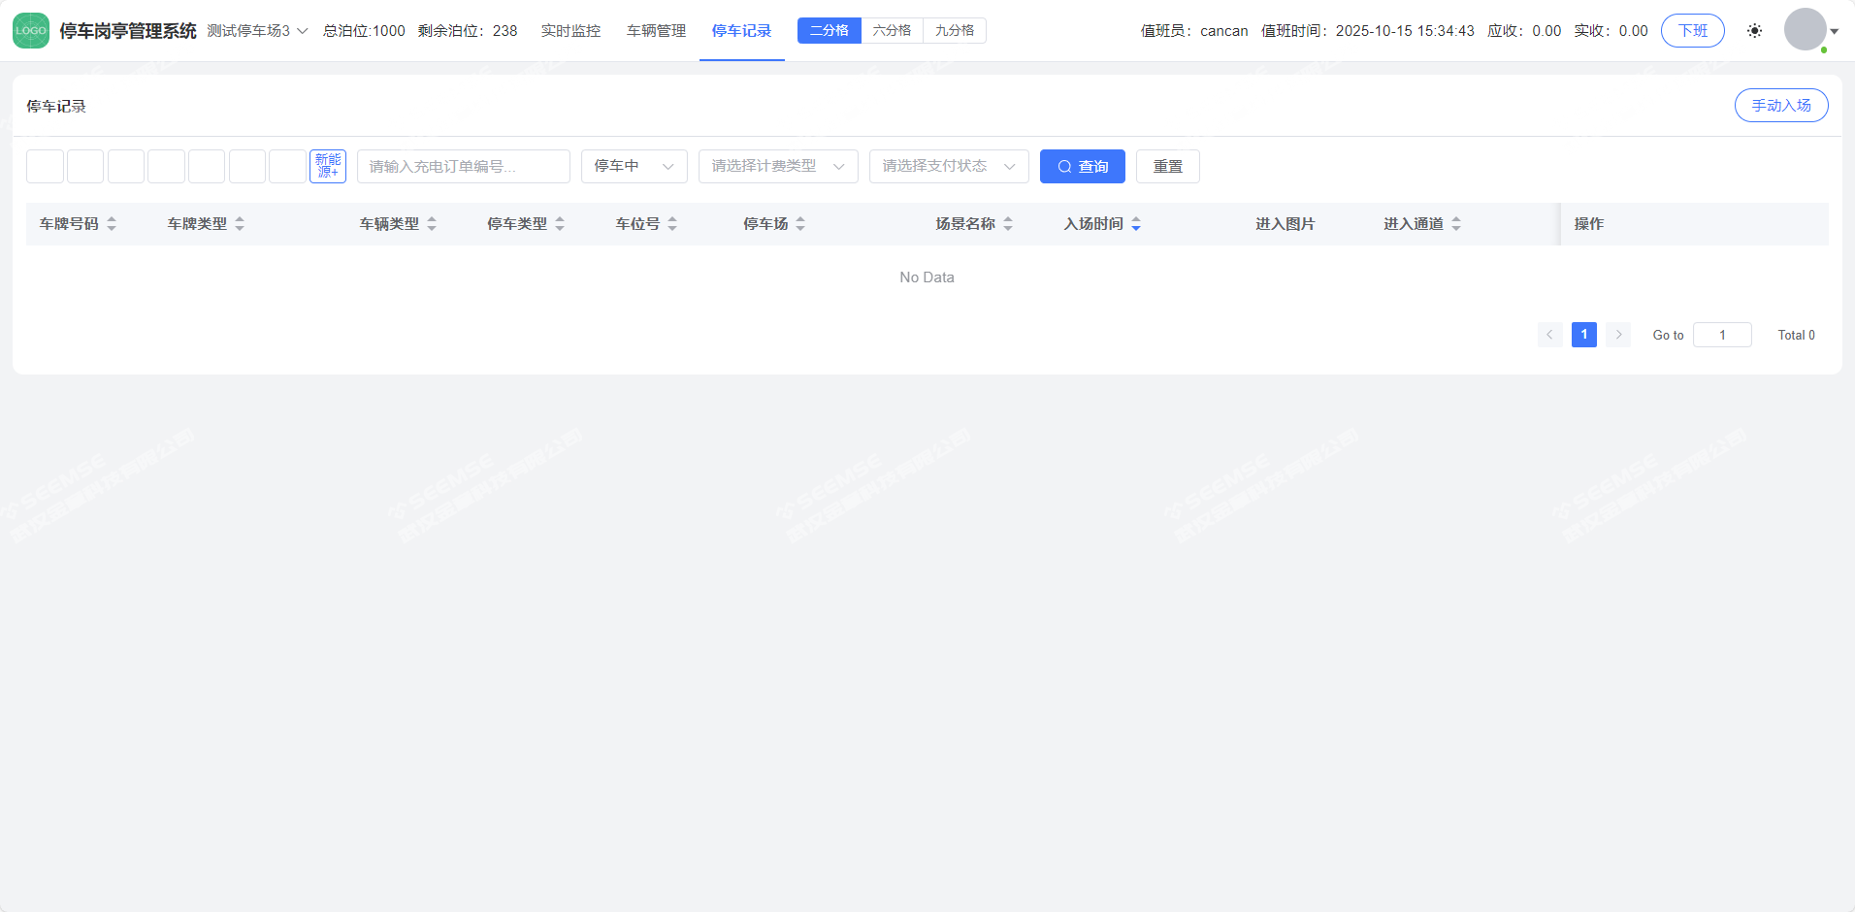Expand the 请选择支付状态 dropdown
Image resolution: width=1855 pixels, height=912 pixels.
(948, 166)
